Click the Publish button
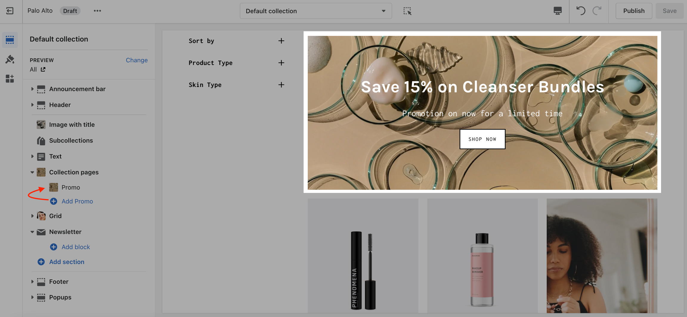 point(634,11)
